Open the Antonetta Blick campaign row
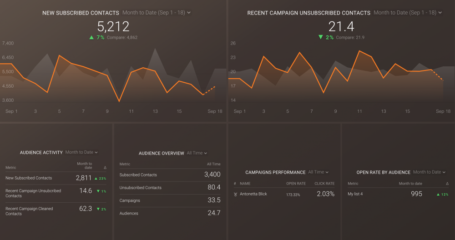Screen dimensions: 455x240 tap(253, 194)
